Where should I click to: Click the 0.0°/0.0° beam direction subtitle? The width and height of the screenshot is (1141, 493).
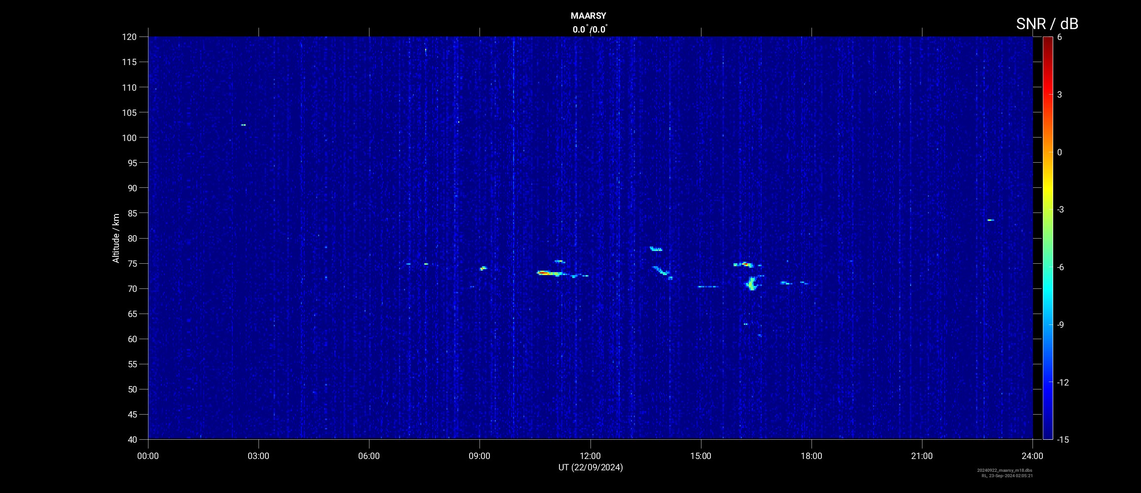pyautogui.click(x=590, y=29)
